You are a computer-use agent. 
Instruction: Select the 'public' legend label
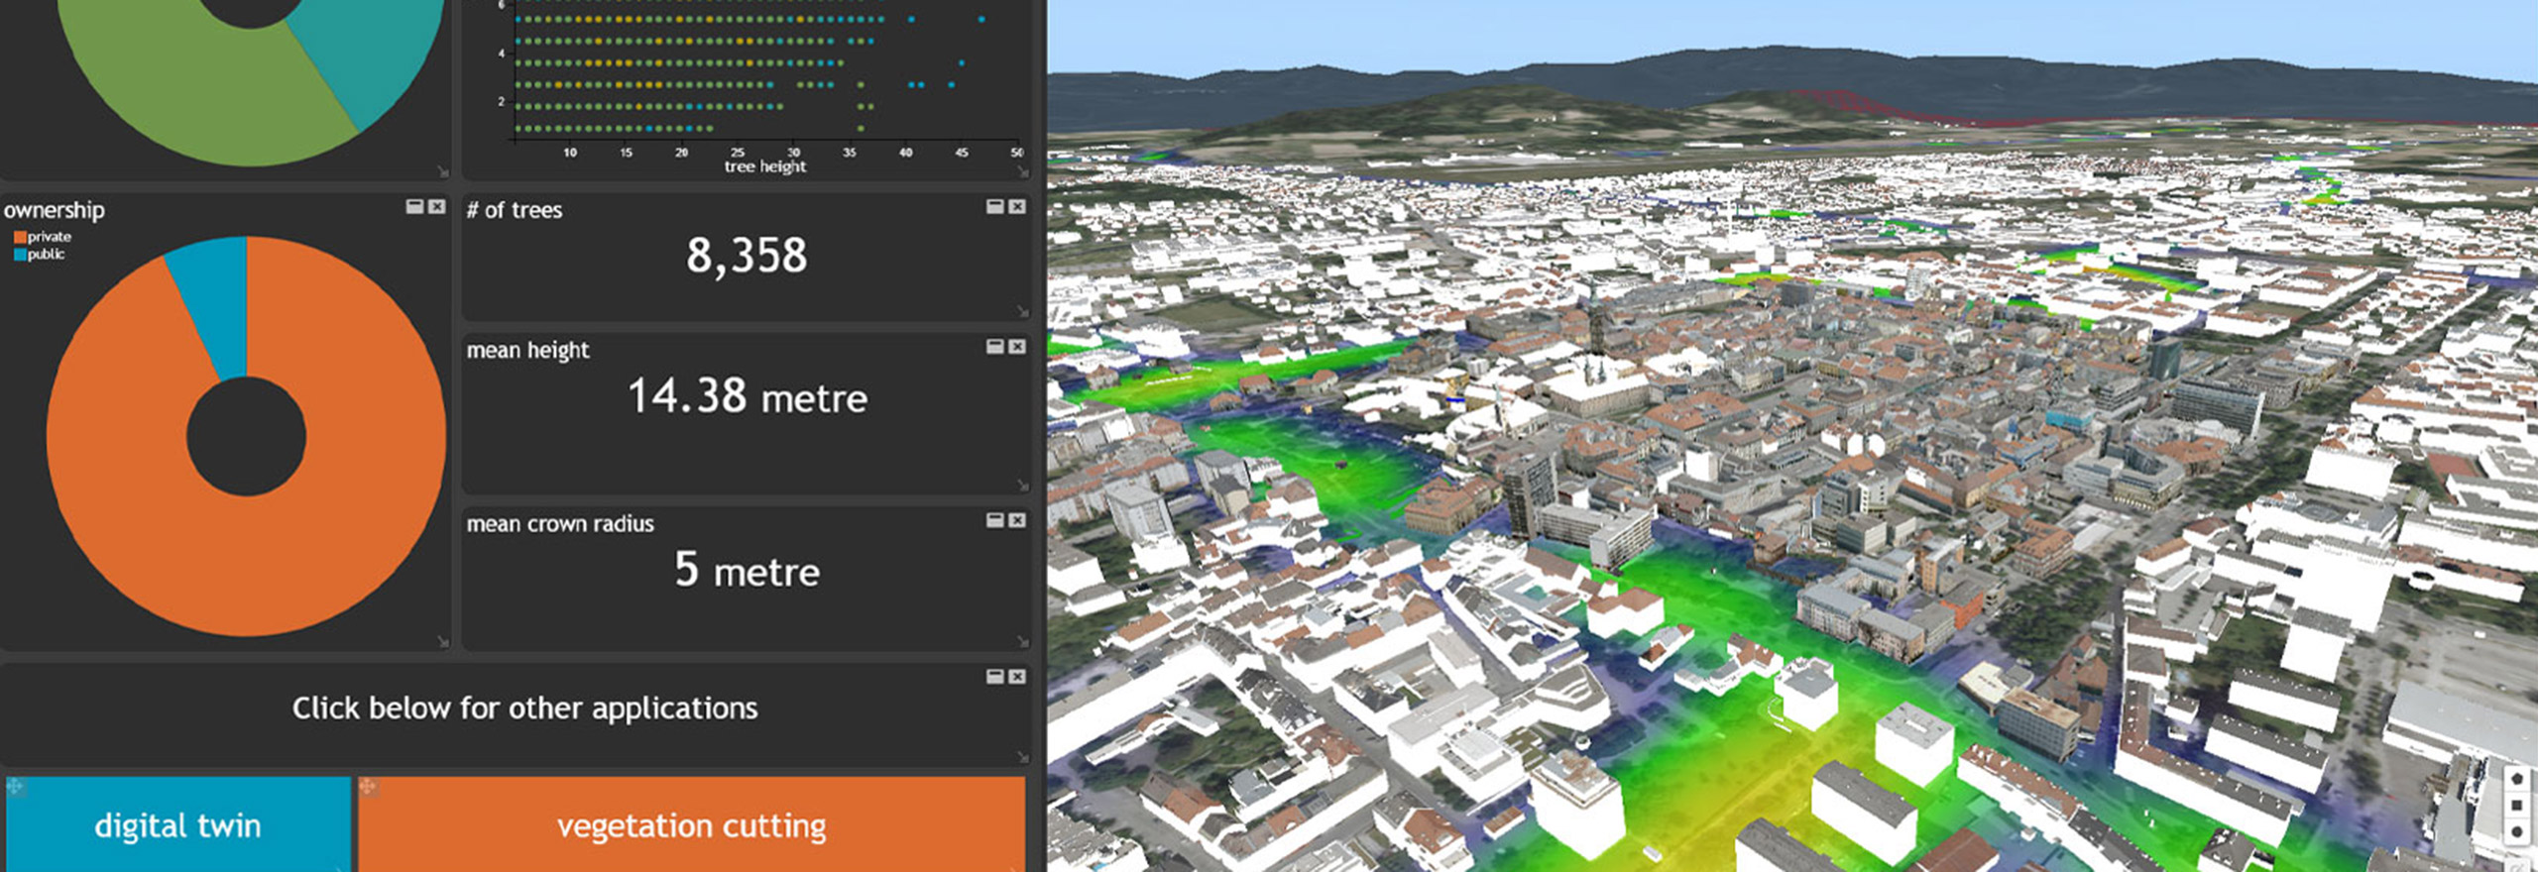47,255
